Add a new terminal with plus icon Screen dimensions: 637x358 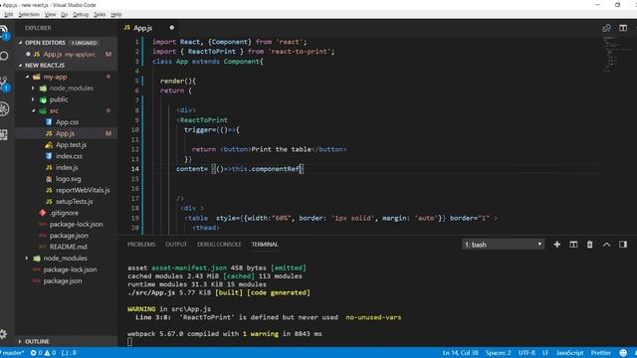coord(557,245)
